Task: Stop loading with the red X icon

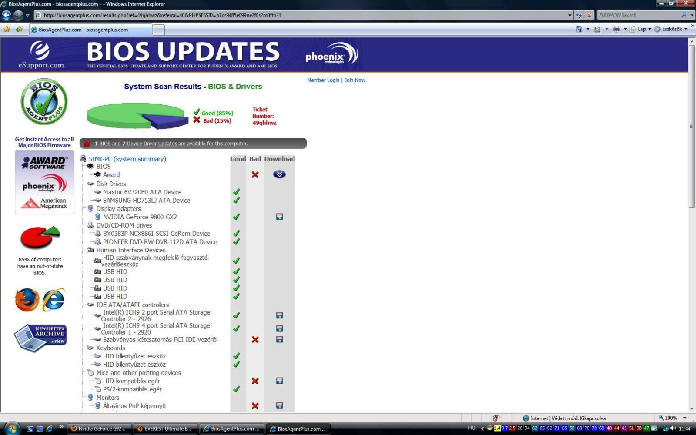Action: (x=589, y=15)
